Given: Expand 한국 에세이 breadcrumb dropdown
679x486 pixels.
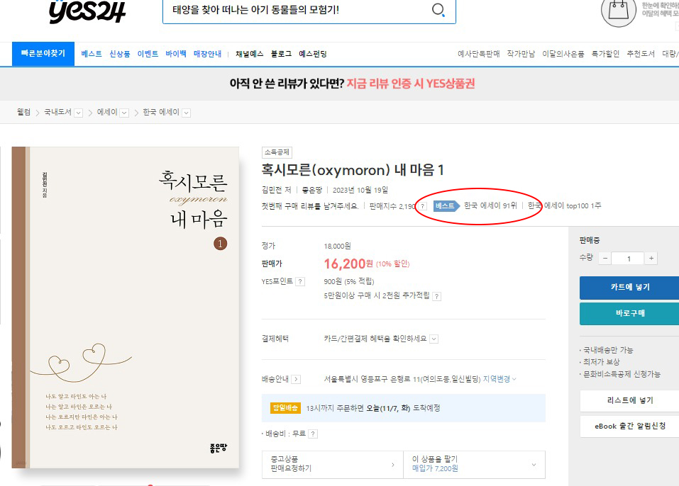Looking at the screenshot, I should point(186,113).
